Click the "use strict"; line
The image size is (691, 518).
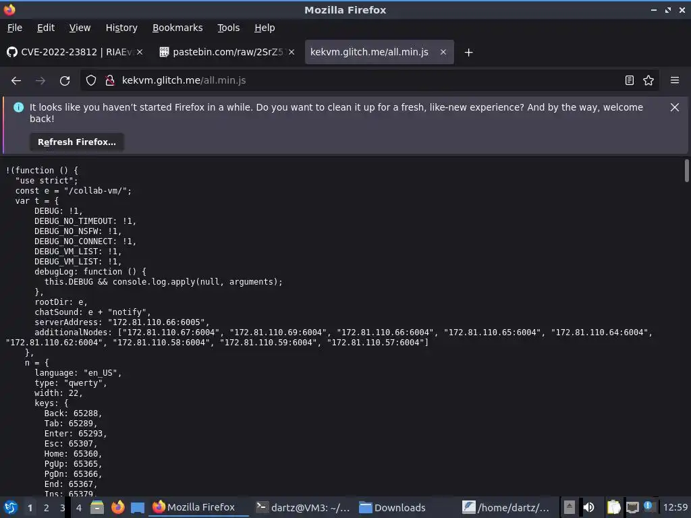coord(47,181)
